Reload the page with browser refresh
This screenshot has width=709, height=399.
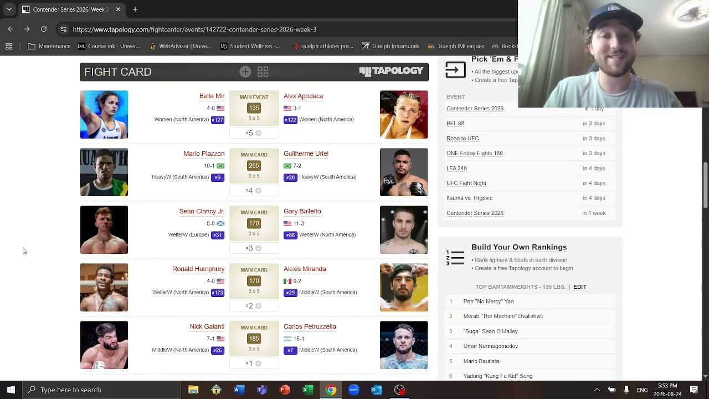(x=44, y=29)
